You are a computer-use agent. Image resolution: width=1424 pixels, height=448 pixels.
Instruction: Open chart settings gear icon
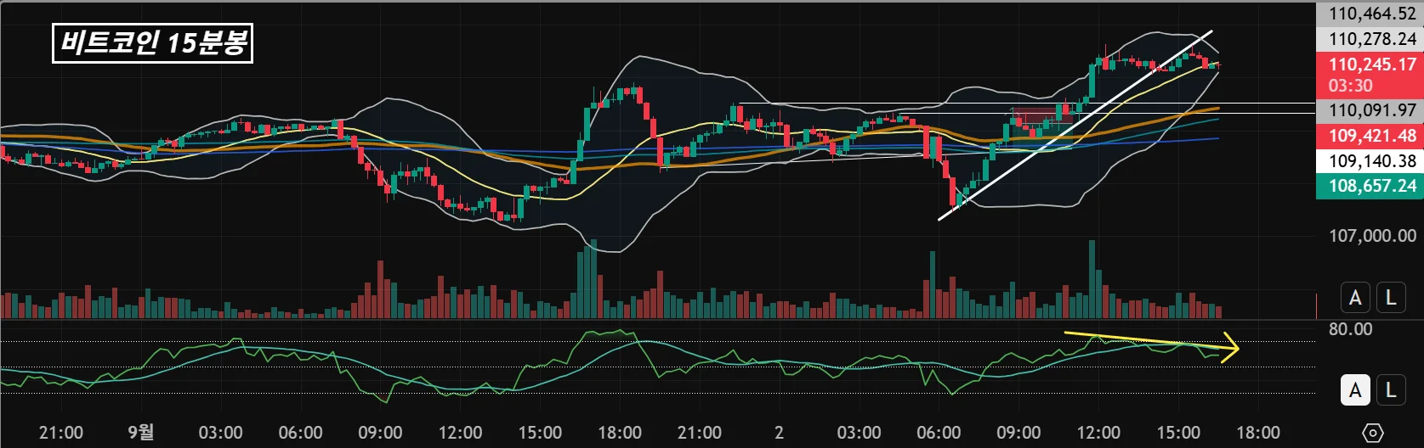point(1373,433)
